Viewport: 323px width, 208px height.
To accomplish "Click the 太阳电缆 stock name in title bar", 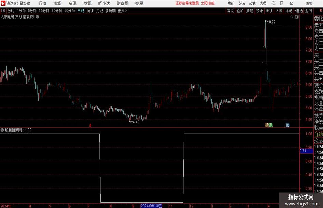I will click(x=208, y=3).
